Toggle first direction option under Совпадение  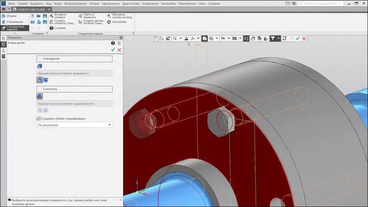point(40,80)
